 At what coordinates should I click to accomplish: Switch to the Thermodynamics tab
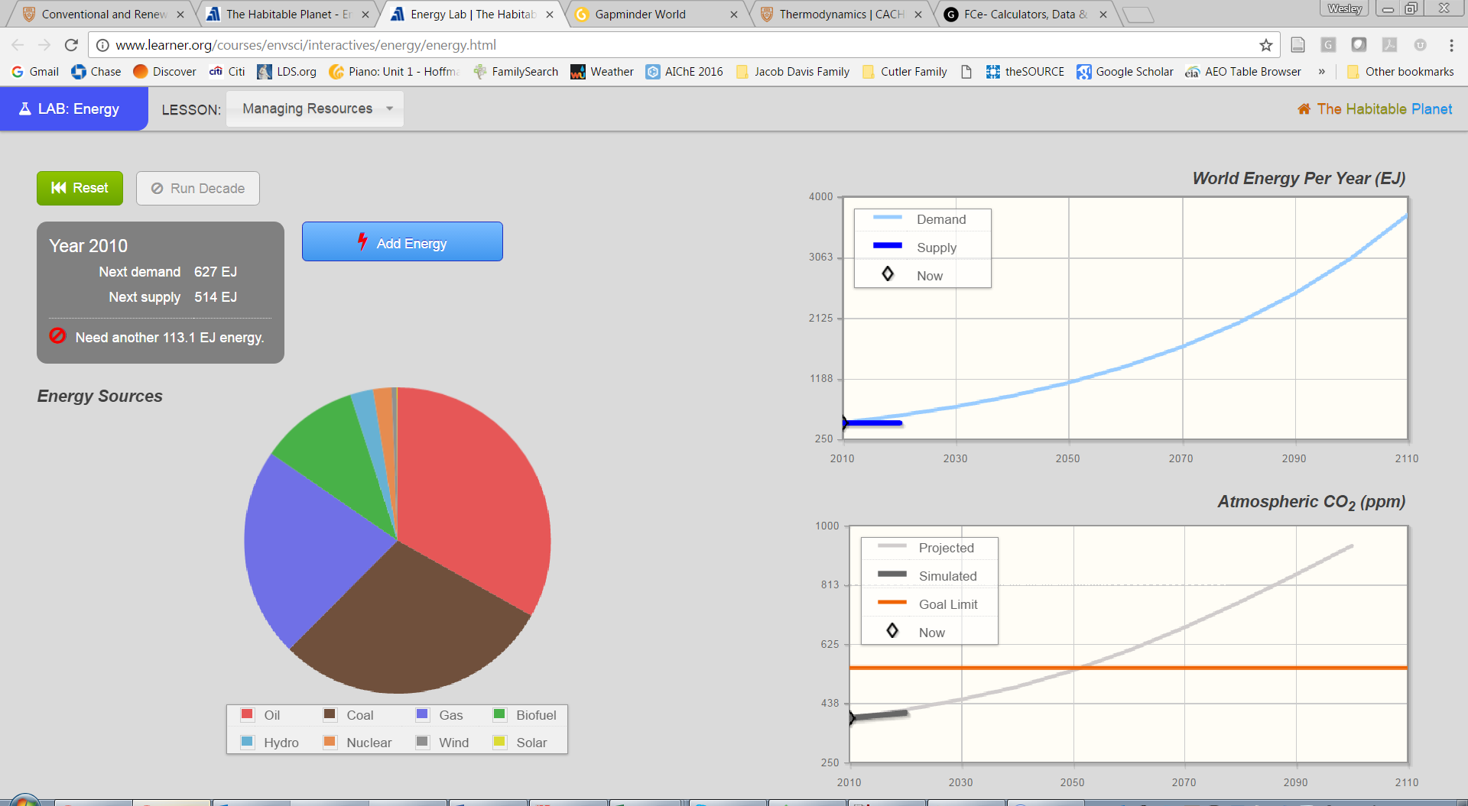(840, 15)
